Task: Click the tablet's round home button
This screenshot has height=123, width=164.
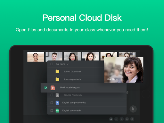Action: (146, 94)
